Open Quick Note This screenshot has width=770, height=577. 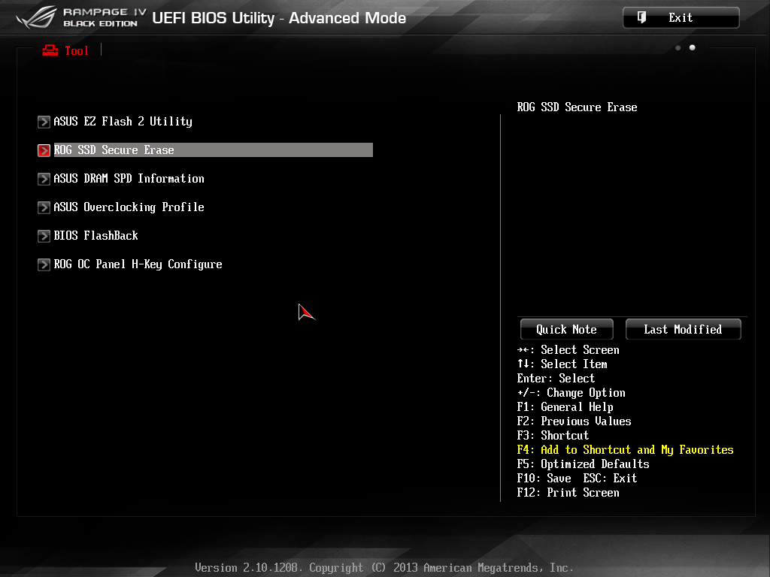pyautogui.click(x=566, y=329)
